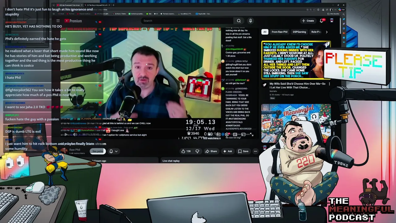Open the 'My Wife Said She'd Choose Him' thumbnail
The width and height of the screenshot is (396, 223).
coord(296,60)
